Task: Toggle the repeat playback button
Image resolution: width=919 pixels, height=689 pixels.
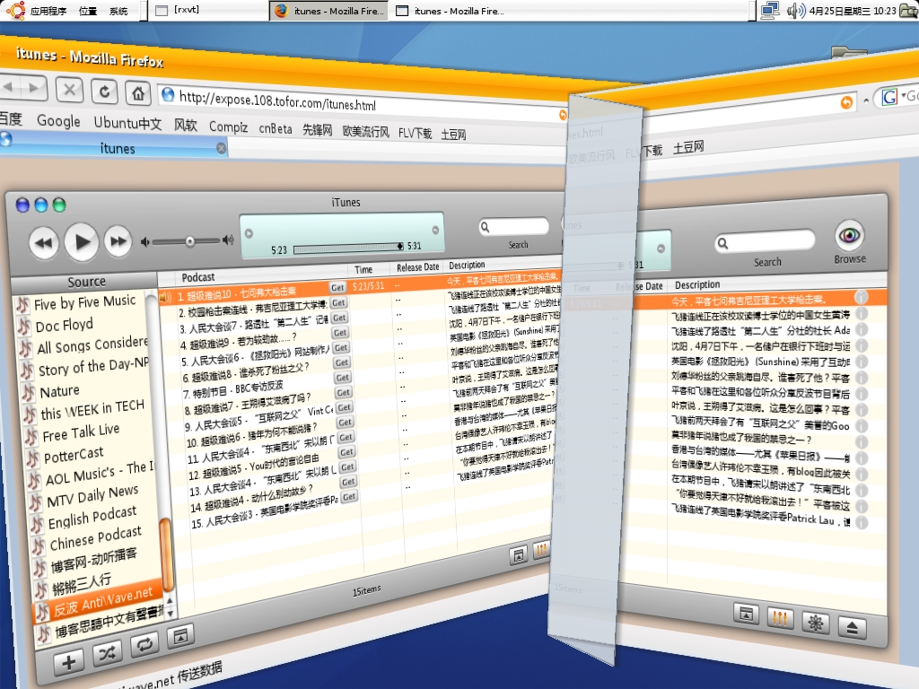Action: (144, 644)
